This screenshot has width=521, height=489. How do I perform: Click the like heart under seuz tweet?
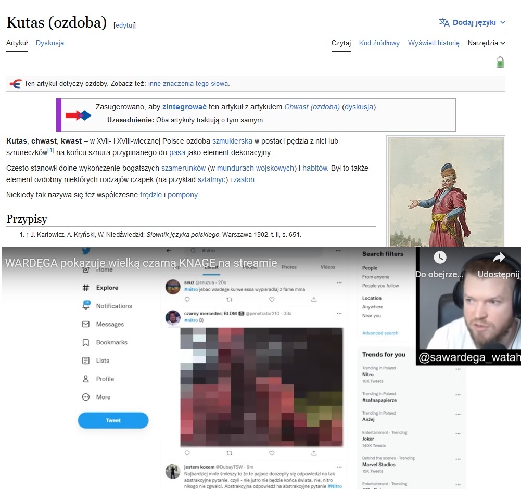(272, 299)
